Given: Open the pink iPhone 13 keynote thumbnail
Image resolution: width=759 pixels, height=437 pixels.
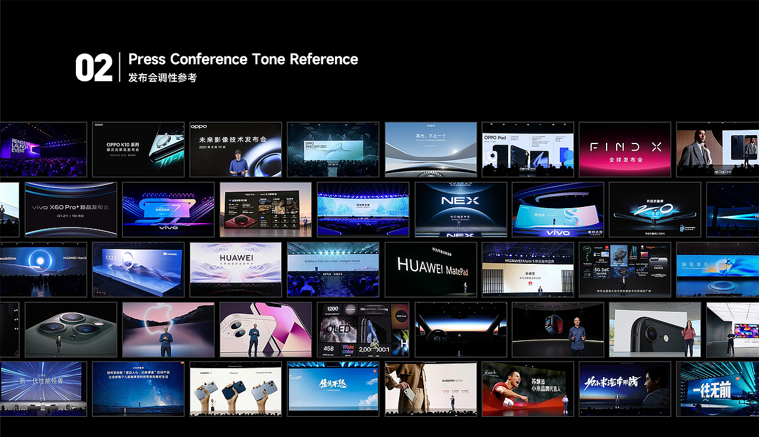Looking at the screenshot, I should [265, 330].
